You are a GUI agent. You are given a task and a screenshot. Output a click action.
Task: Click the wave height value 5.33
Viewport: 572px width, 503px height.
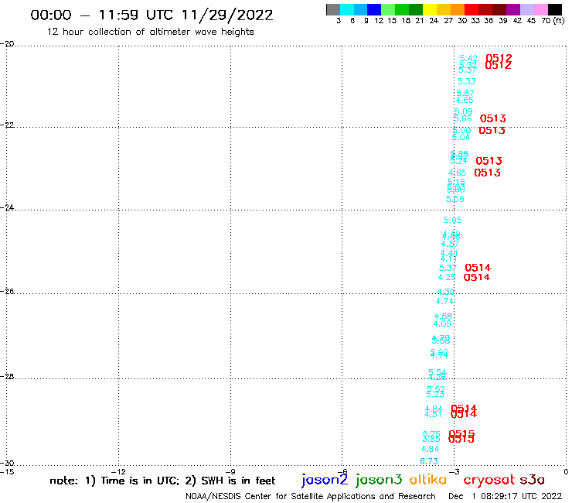pos(467,81)
